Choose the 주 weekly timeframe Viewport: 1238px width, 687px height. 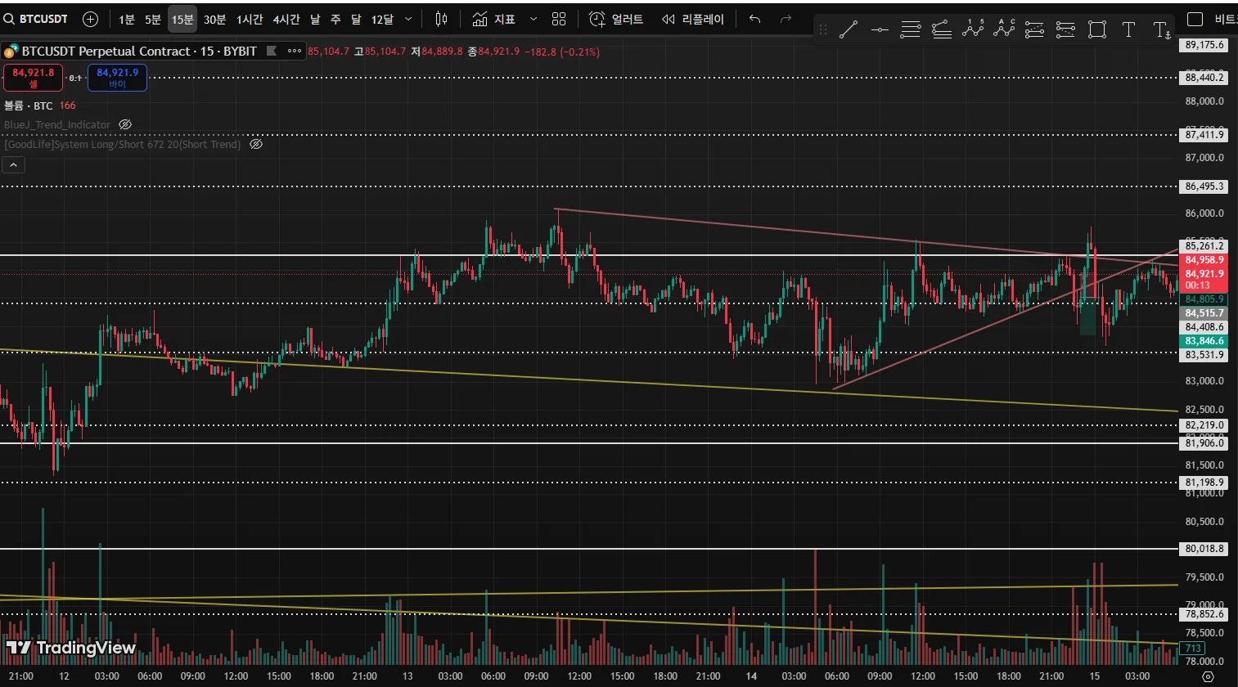pyautogui.click(x=335, y=19)
